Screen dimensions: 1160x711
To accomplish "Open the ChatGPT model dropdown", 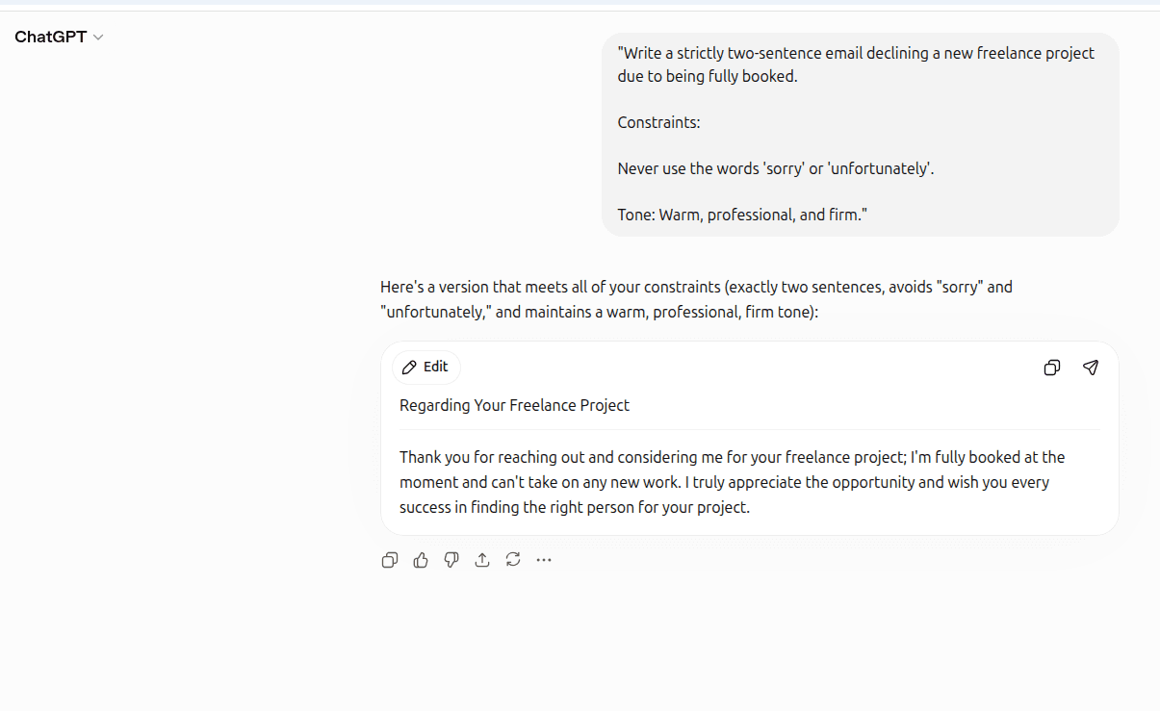I will coord(59,37).
